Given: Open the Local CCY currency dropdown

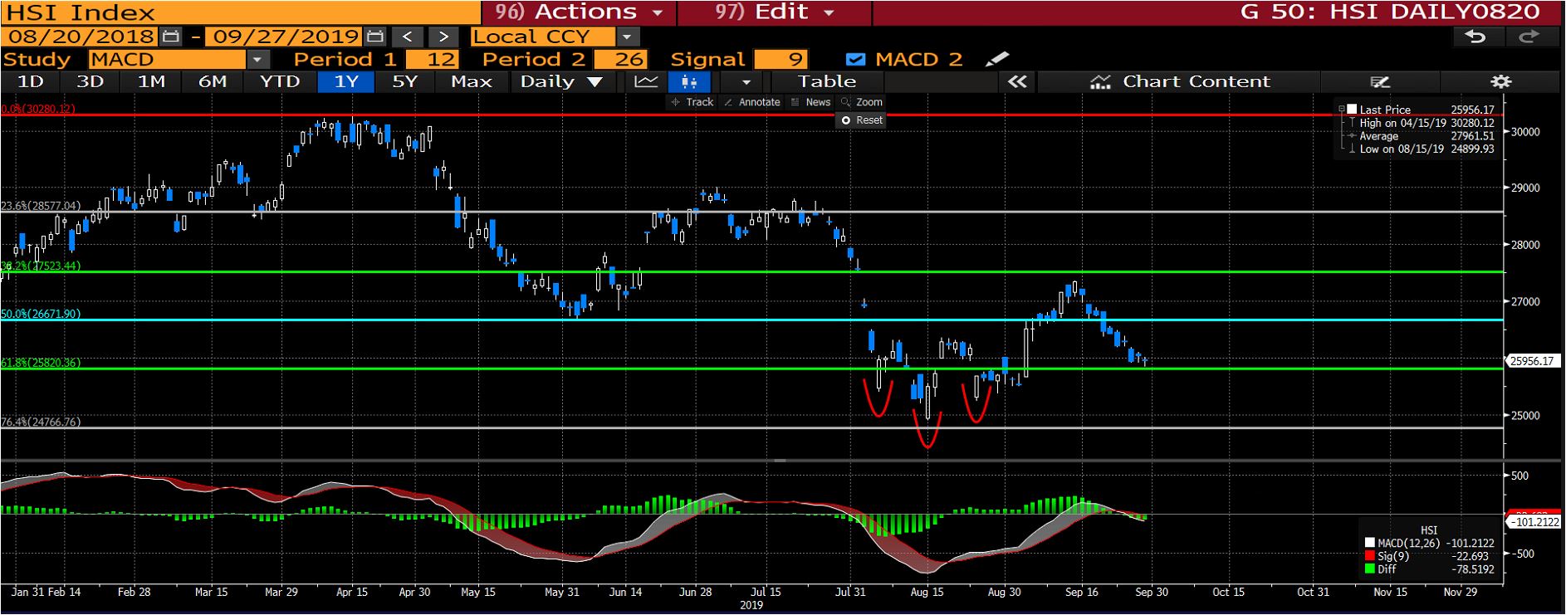Looking at the screenshot, I should point(627,37).
